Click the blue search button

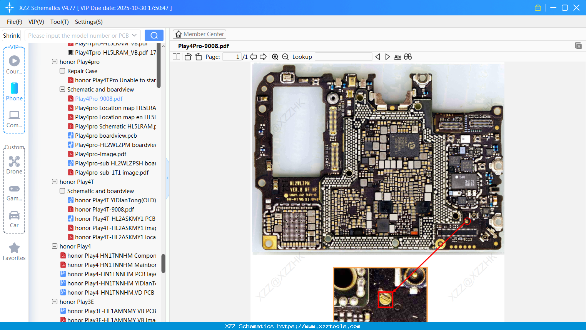154,35
